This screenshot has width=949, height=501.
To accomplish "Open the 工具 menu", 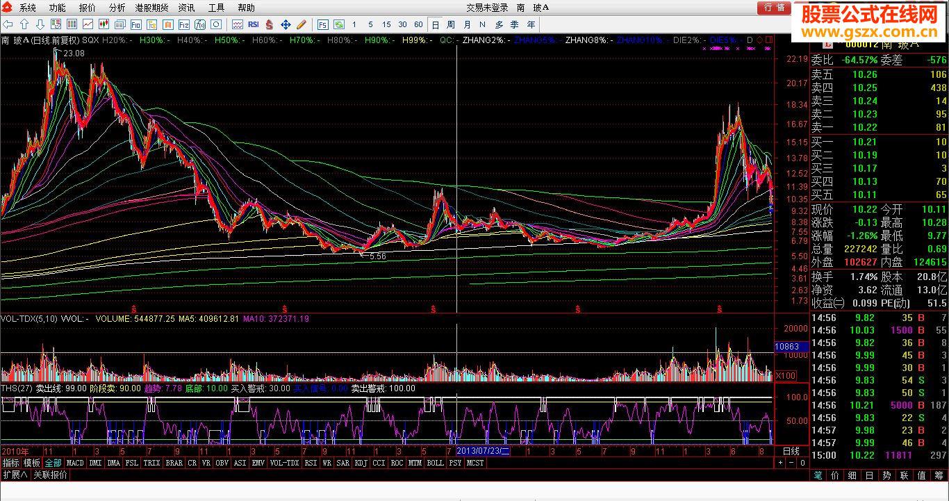I will (217, 8).
